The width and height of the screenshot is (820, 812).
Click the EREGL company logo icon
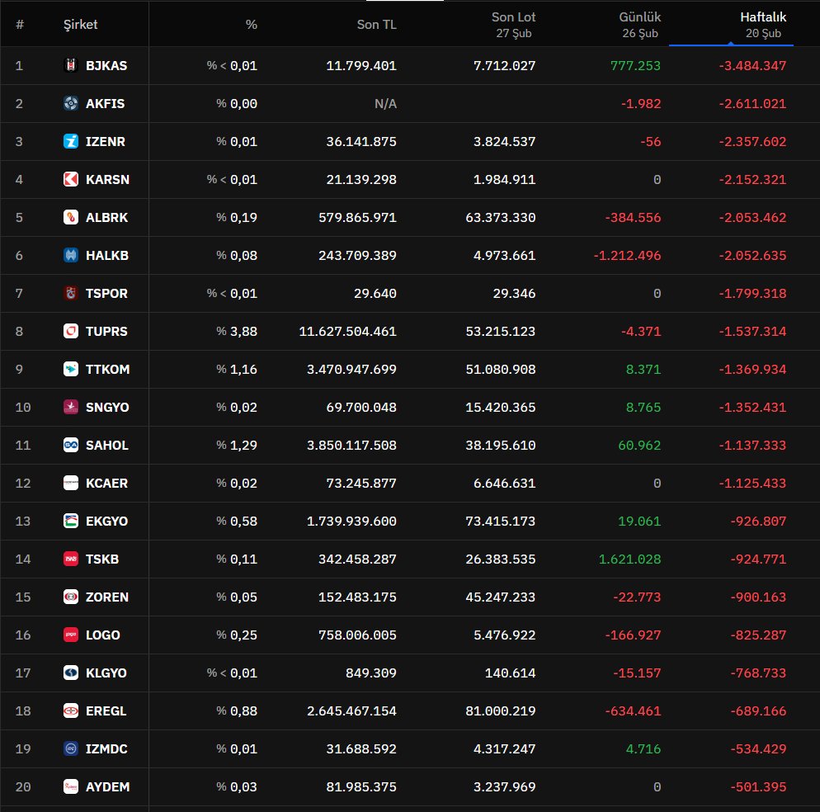point(71,710)
